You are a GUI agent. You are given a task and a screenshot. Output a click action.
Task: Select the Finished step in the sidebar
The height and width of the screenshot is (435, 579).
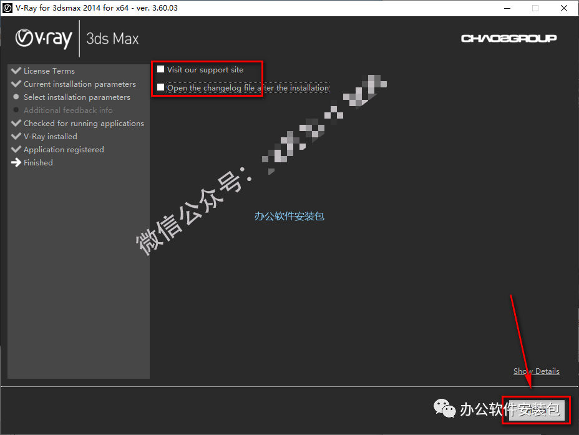click(x=38, y=162)
